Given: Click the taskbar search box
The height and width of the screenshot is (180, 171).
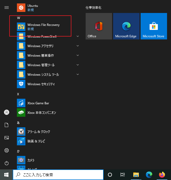Looking at the screenshot, I should tap(58, 175).
